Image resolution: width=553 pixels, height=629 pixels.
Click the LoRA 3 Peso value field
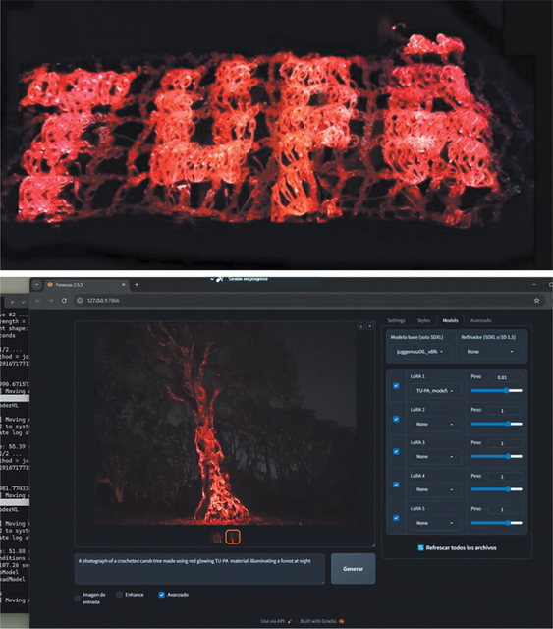click(505, 443)
